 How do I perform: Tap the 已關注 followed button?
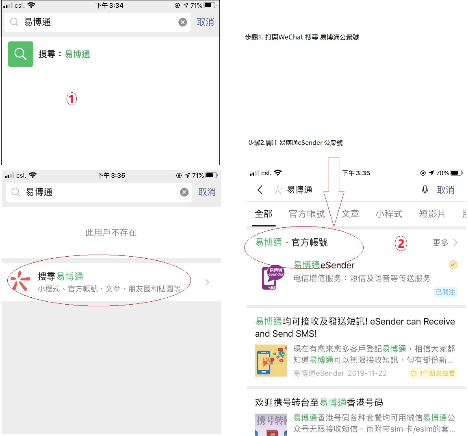pyautogui.click(x=445, y=292)
